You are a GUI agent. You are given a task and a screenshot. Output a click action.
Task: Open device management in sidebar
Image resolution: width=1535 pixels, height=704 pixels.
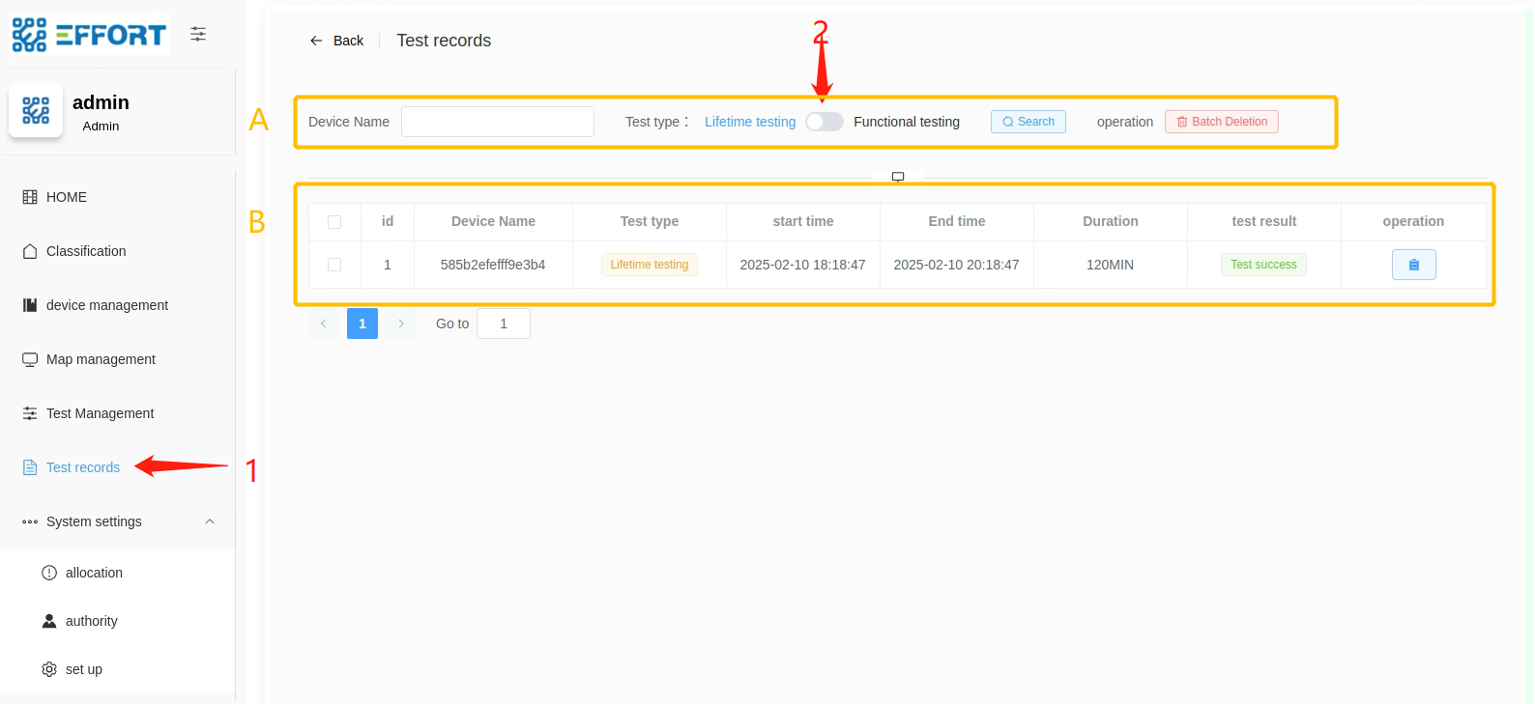[106, 305]
